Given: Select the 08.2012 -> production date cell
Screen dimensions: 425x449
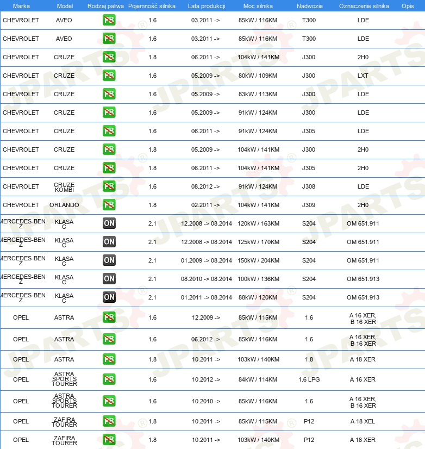Looking at the screenshot, I should tap(205, 186).
